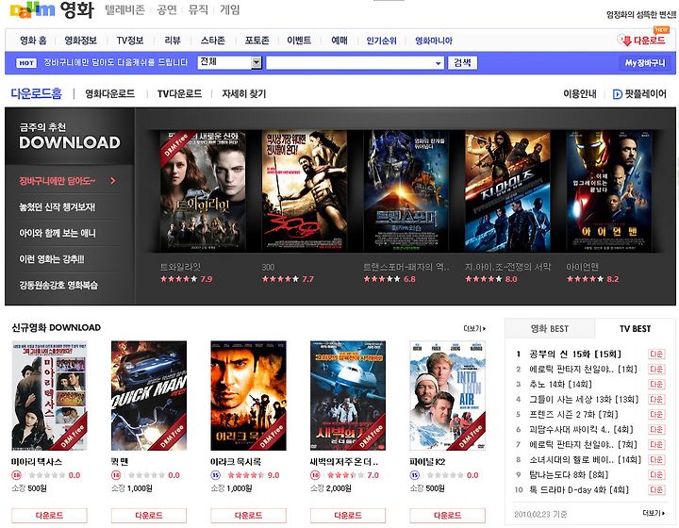Screen dimensions: 679x528
Task: Open the TV정보 menu item
Action: 130,41
